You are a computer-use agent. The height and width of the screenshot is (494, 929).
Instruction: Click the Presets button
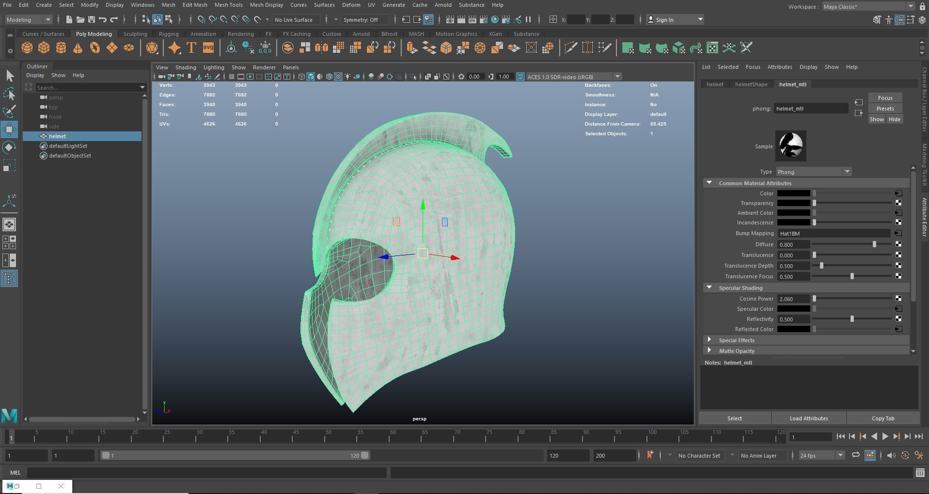click(885, 109)
